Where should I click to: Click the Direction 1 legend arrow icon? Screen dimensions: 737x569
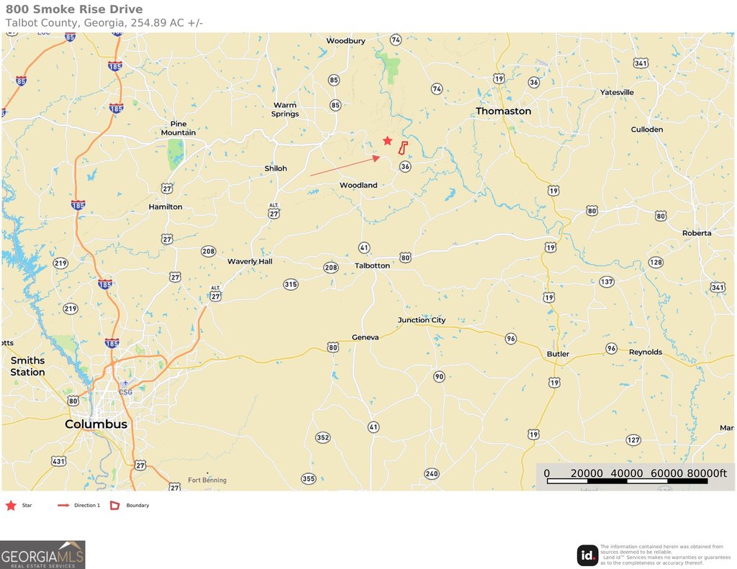[x=63, y=506]
